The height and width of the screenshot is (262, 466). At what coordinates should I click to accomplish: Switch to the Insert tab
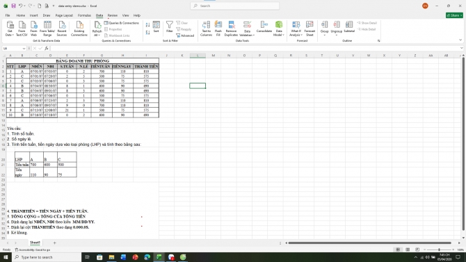[33, 15]
